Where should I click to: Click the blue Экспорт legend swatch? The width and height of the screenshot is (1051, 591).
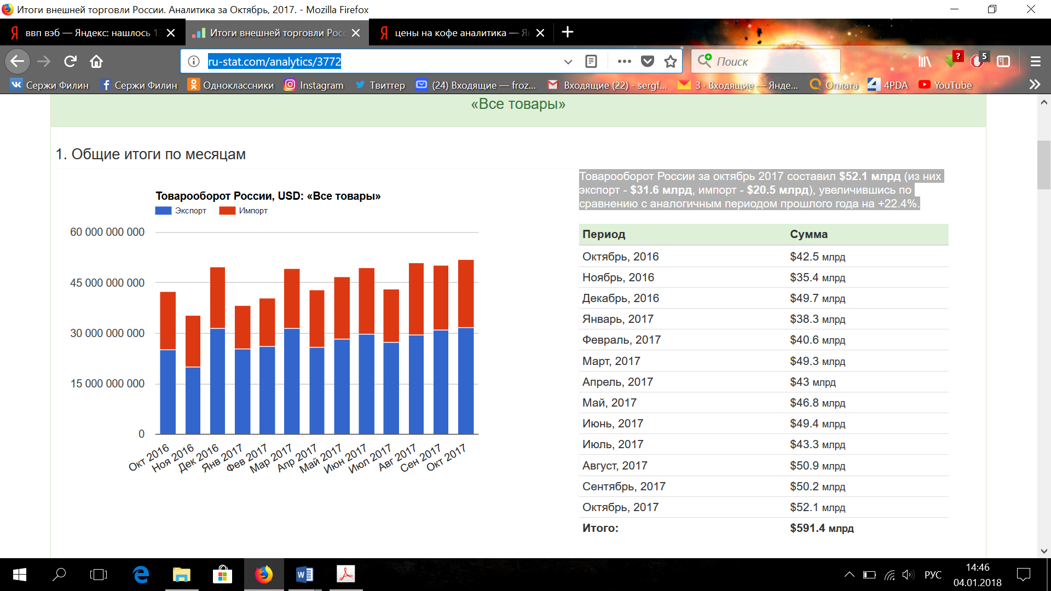[163, 211]
